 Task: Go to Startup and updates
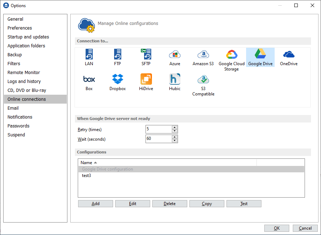(35, 37)
